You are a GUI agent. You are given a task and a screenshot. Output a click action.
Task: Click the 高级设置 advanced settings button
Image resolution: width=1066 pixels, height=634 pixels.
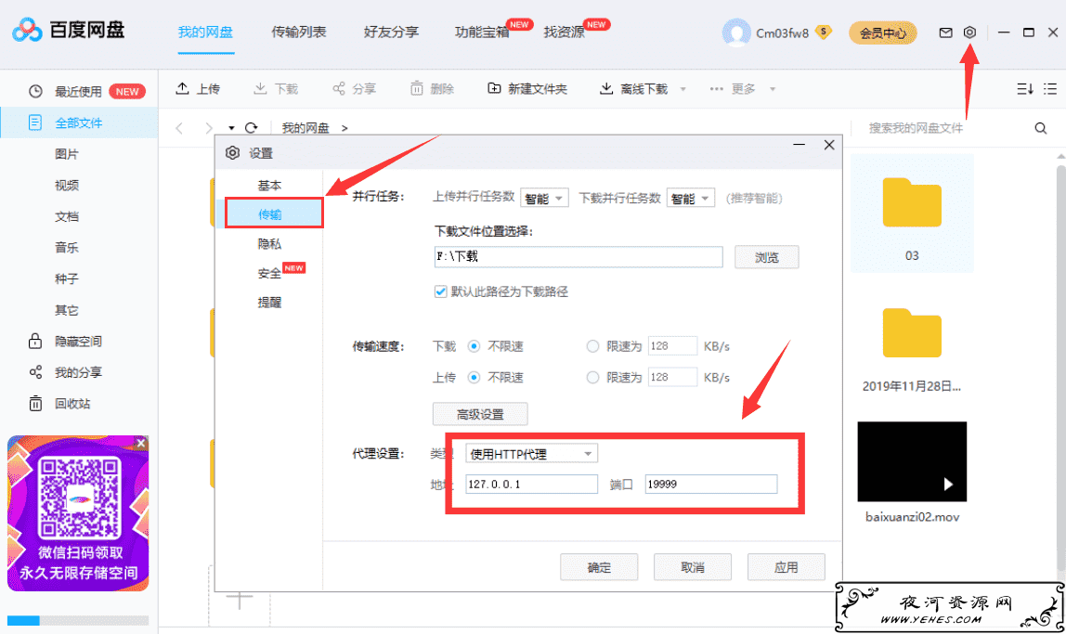480,414
